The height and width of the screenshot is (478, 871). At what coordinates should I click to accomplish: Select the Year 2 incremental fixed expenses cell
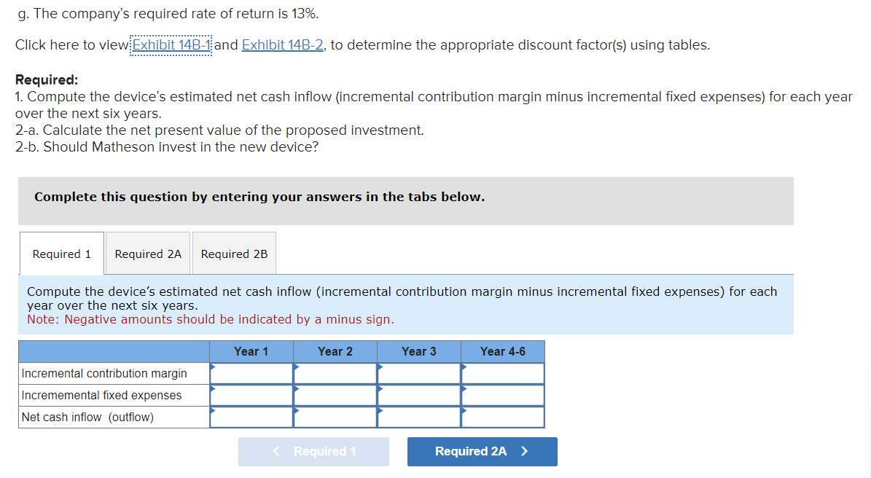pos(335,395)
